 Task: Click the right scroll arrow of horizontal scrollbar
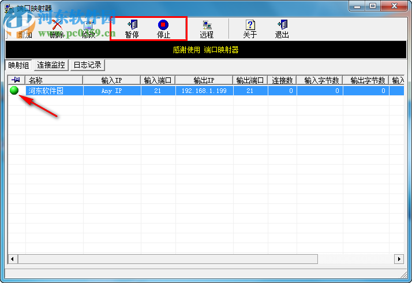(x=399, y=259)
